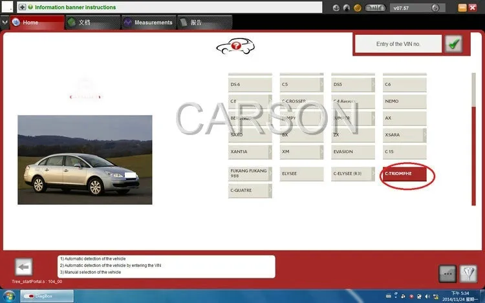This screenshot has width=485, height=303.
Task: Click the vehicle question-mark icon
Action: tap(235, 47)
